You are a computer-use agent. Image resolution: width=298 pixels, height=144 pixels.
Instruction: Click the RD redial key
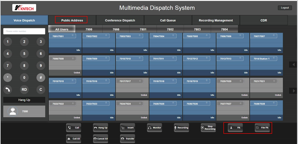(24, 90)
